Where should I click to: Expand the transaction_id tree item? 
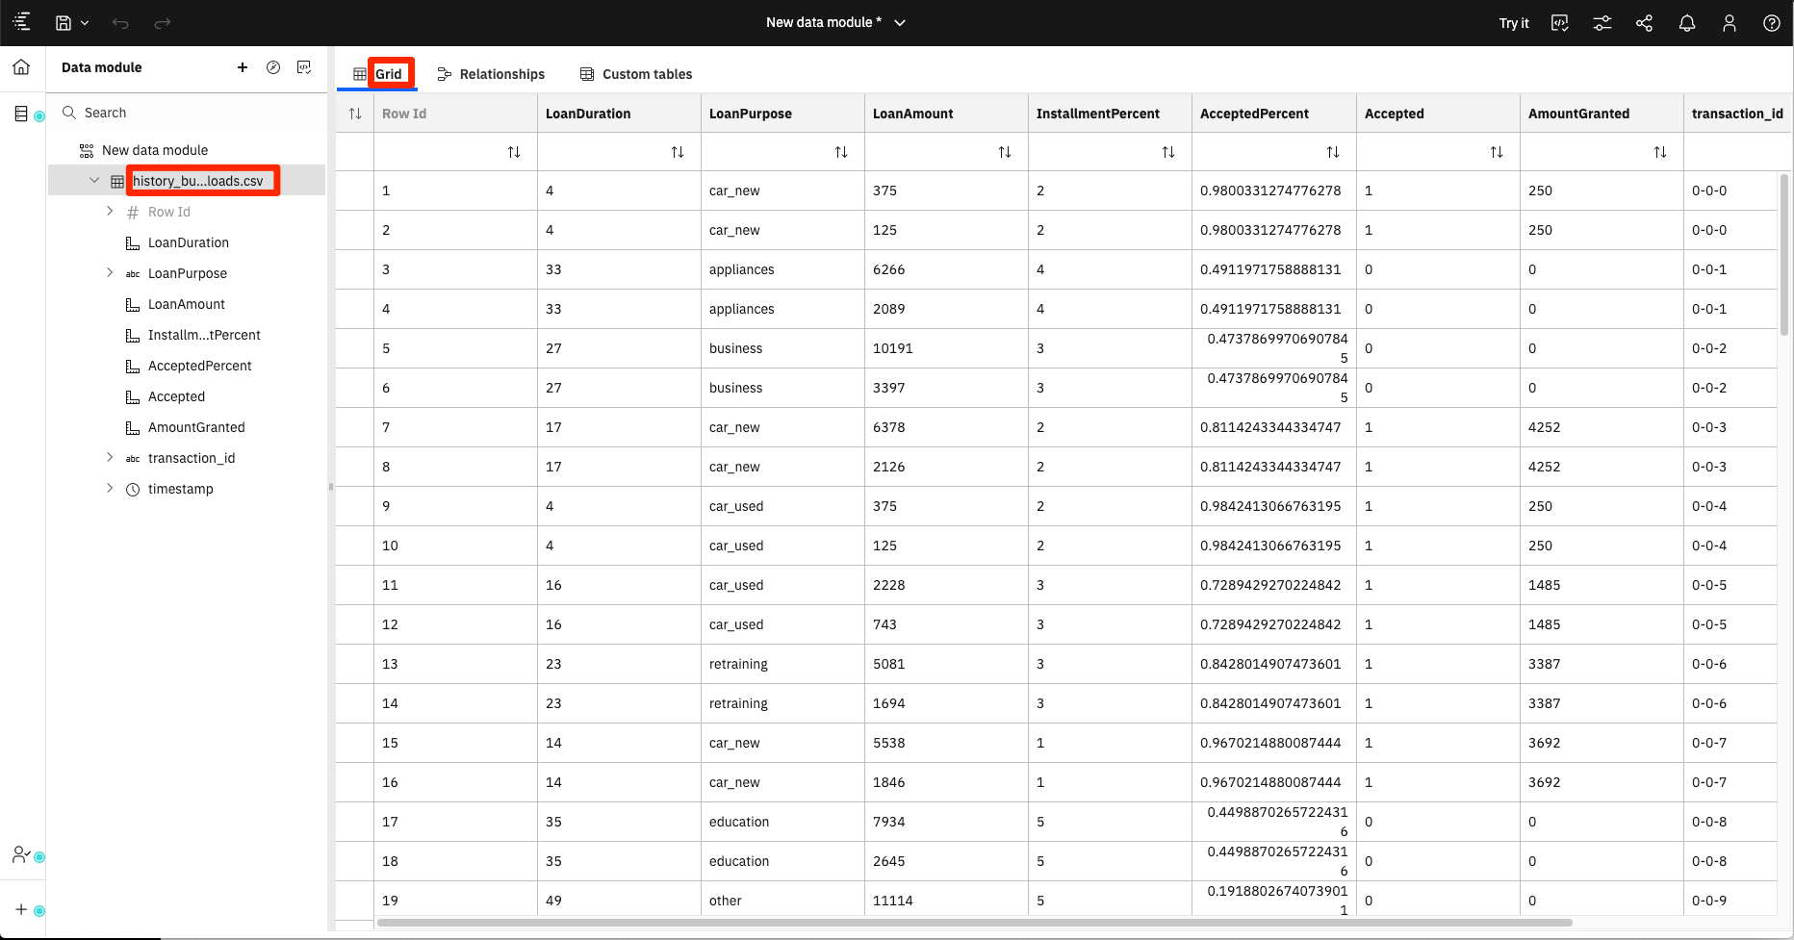[110, 458]
